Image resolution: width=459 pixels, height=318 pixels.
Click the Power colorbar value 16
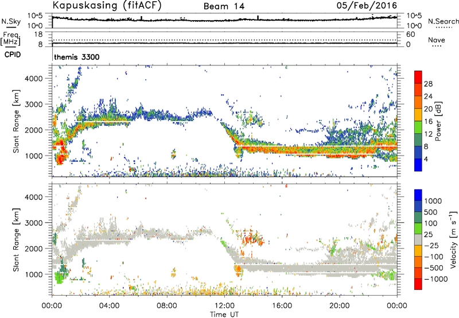(x=428, y=122)
